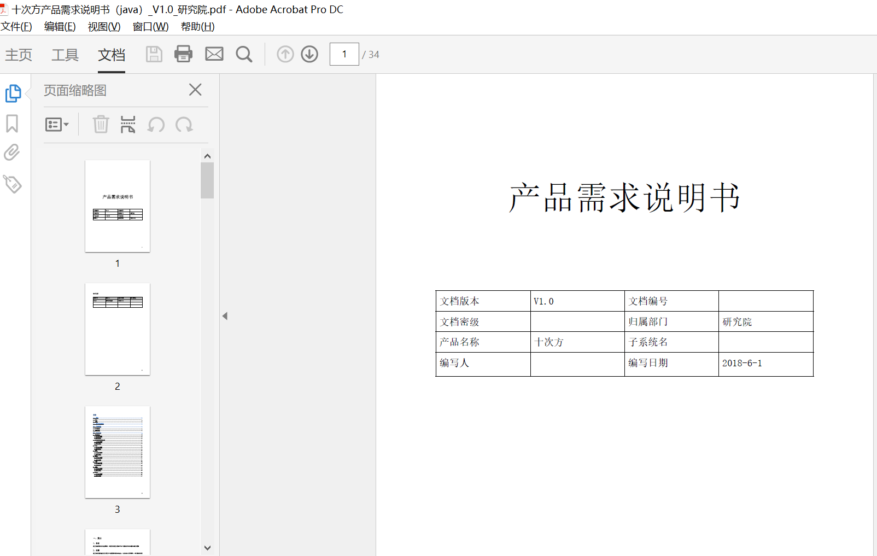Click the page number input field
The width and height of the screenshot is (877, 556).
tap(344, 54)
